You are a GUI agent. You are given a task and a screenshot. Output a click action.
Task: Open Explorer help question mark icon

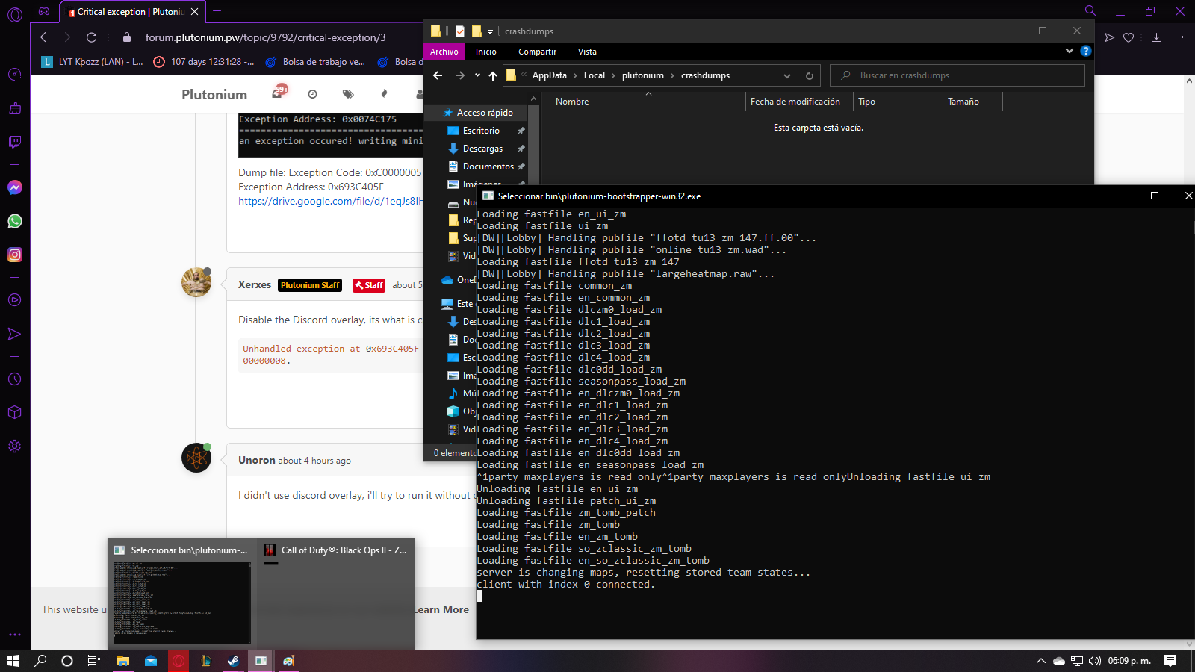pyautogui.click(x=1086, y=51)
